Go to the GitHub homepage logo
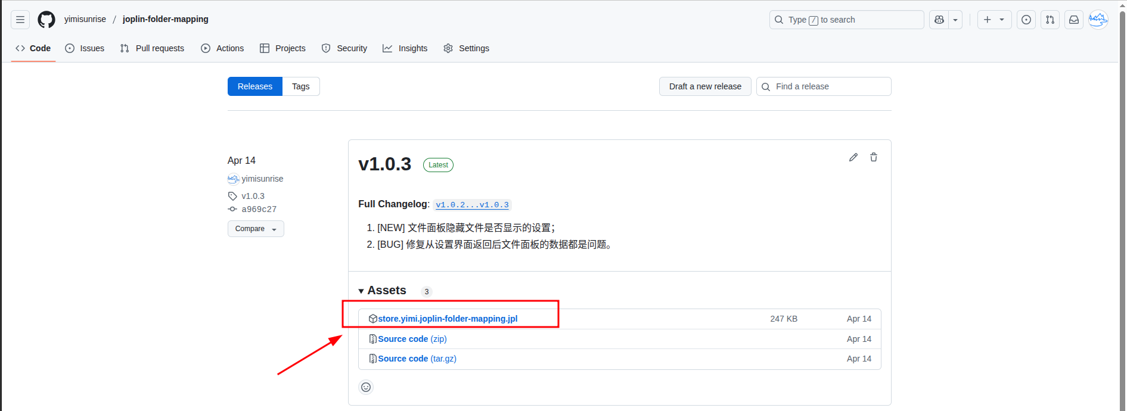Screen dimensions: 1127x411 click(46, 20)
